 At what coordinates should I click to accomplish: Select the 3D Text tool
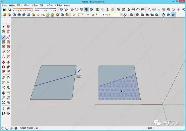click(x=8, y=87)
